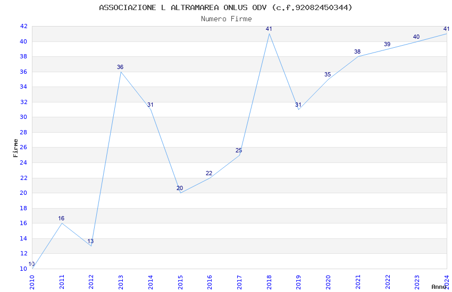The image size is (452, 292).
Task: Select the 2015 year label
Action: (180, 282)
